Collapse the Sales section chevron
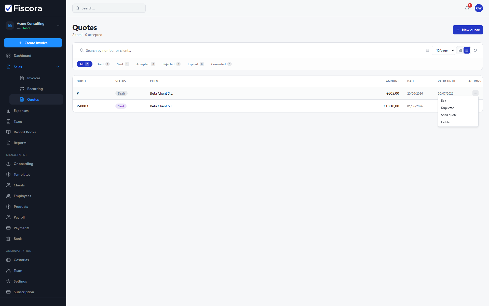The image size is (489, 306). tap(58, 67)
